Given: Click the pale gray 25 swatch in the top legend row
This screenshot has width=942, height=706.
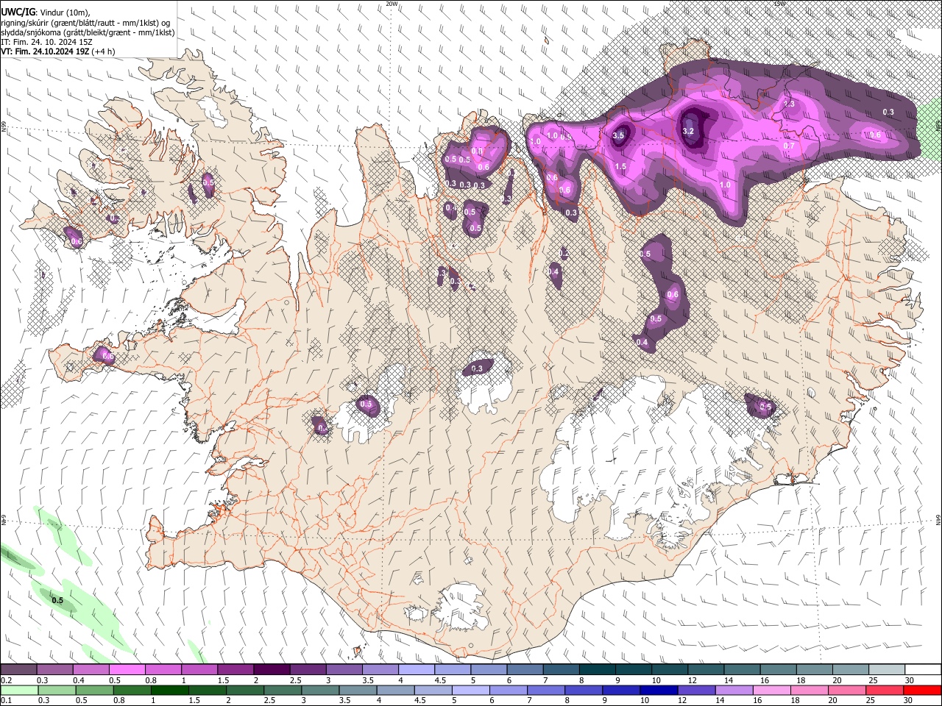Looking at the screenshot, I should (x=886, y=670).
